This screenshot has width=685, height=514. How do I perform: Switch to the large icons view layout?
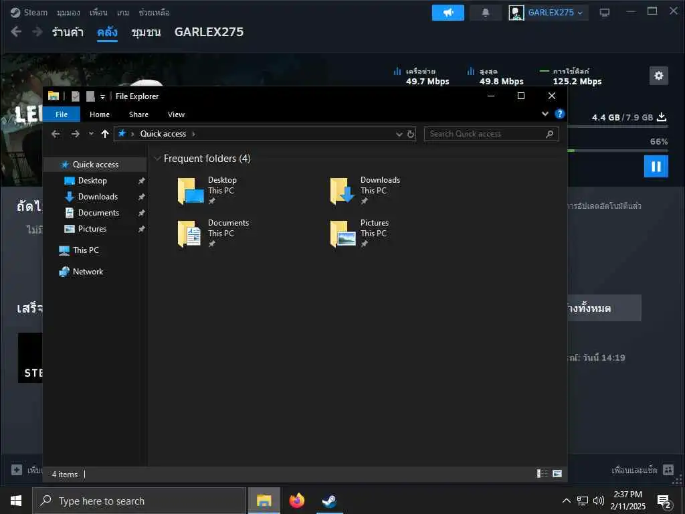click(557, 473)
